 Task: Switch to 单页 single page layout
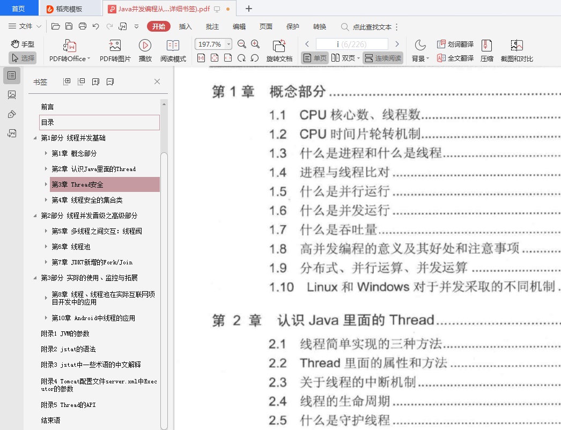click(x=315, y=58)
